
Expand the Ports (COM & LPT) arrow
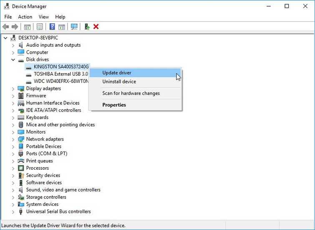coord(13,154)
